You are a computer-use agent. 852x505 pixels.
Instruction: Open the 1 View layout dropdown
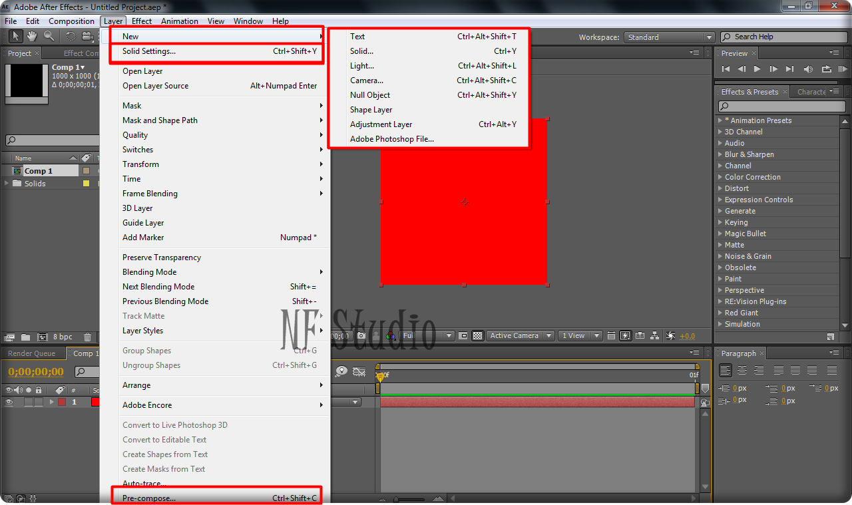[580, 336]
